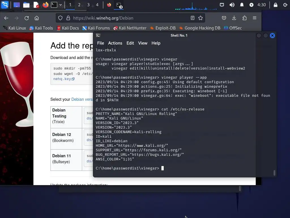
Task: Open the Save to Pocket icon
Action: (224, 18)
